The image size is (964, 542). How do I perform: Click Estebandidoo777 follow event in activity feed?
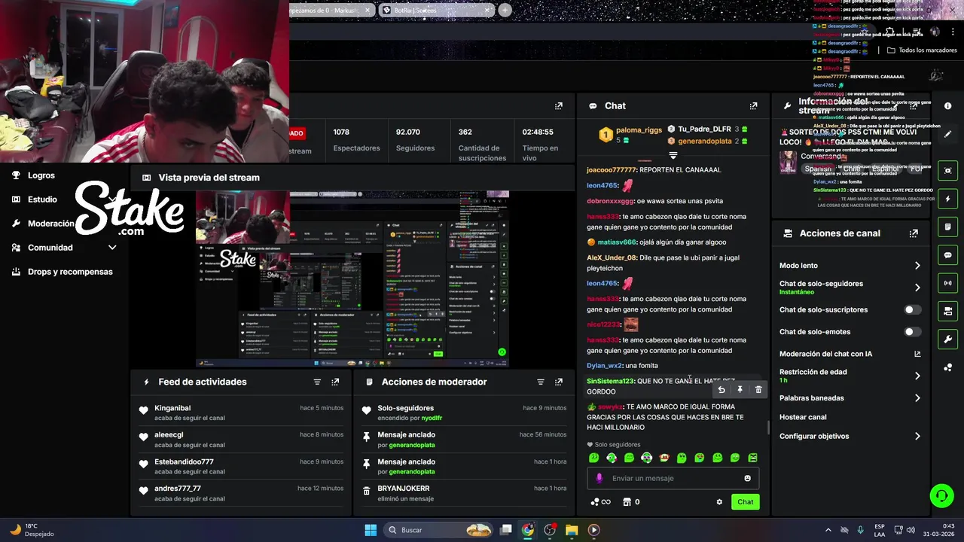[240, 466]
